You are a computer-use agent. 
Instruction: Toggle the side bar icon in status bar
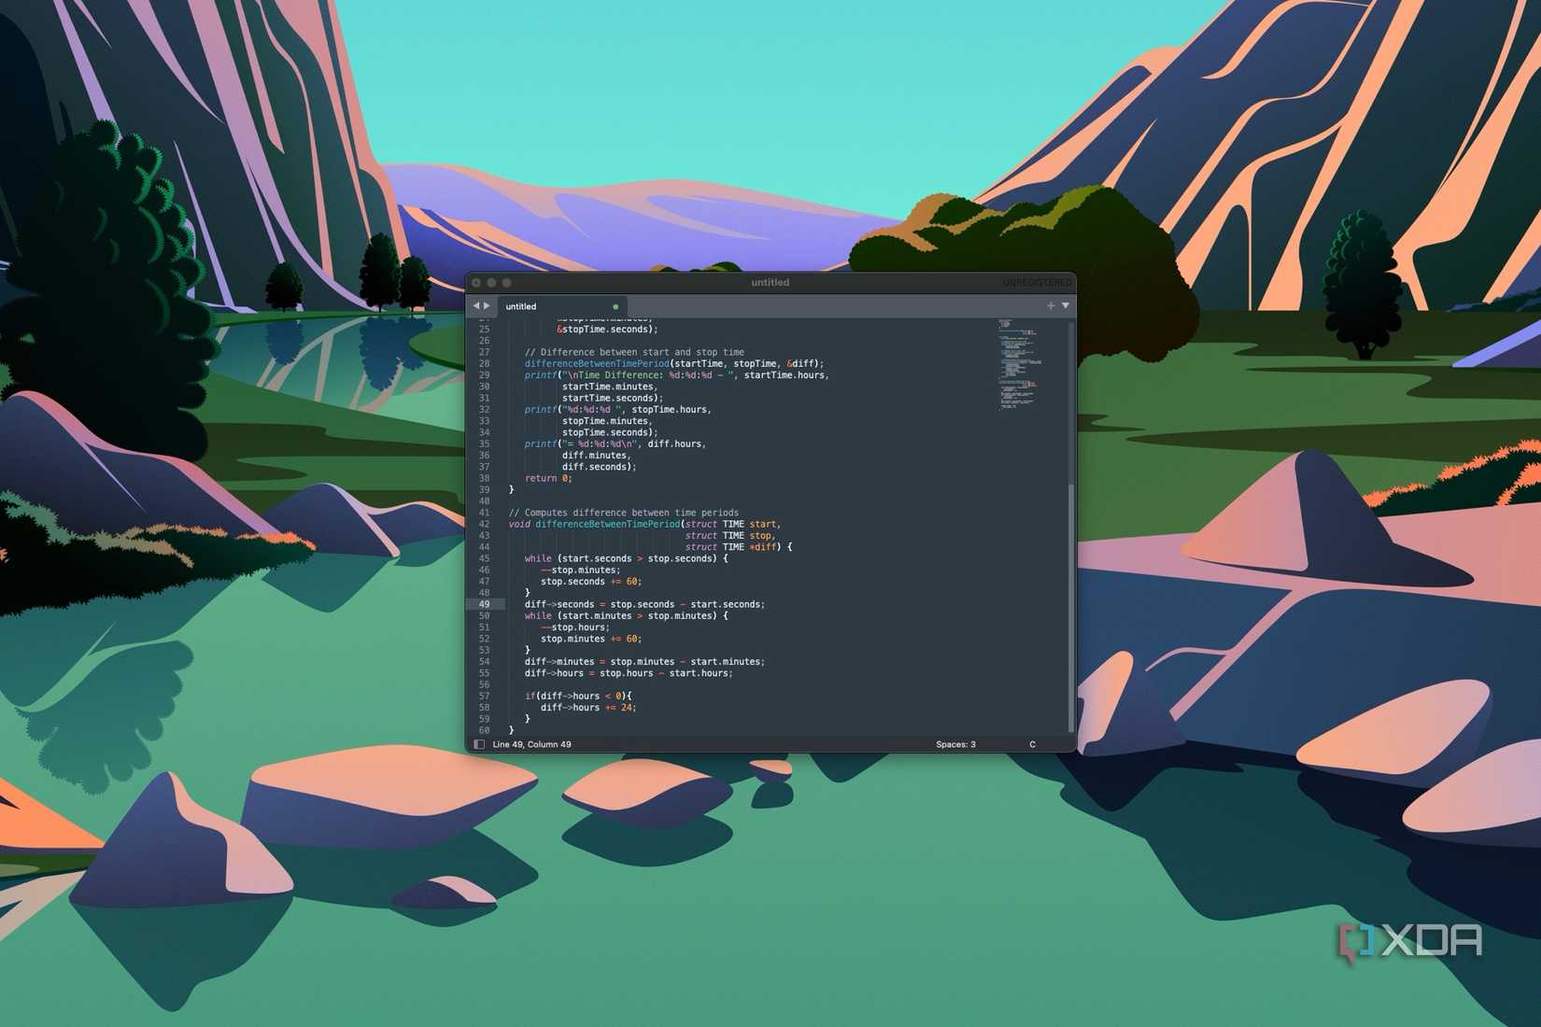tap(479, 744)
